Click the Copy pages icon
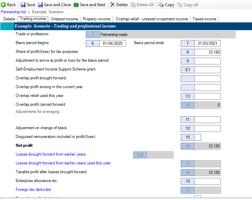 (x=161, y=5)
